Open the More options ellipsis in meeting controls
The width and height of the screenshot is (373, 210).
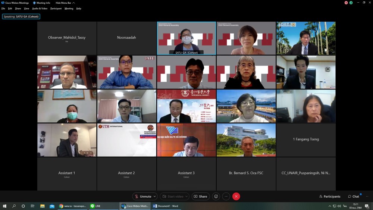tap(226, 197)
